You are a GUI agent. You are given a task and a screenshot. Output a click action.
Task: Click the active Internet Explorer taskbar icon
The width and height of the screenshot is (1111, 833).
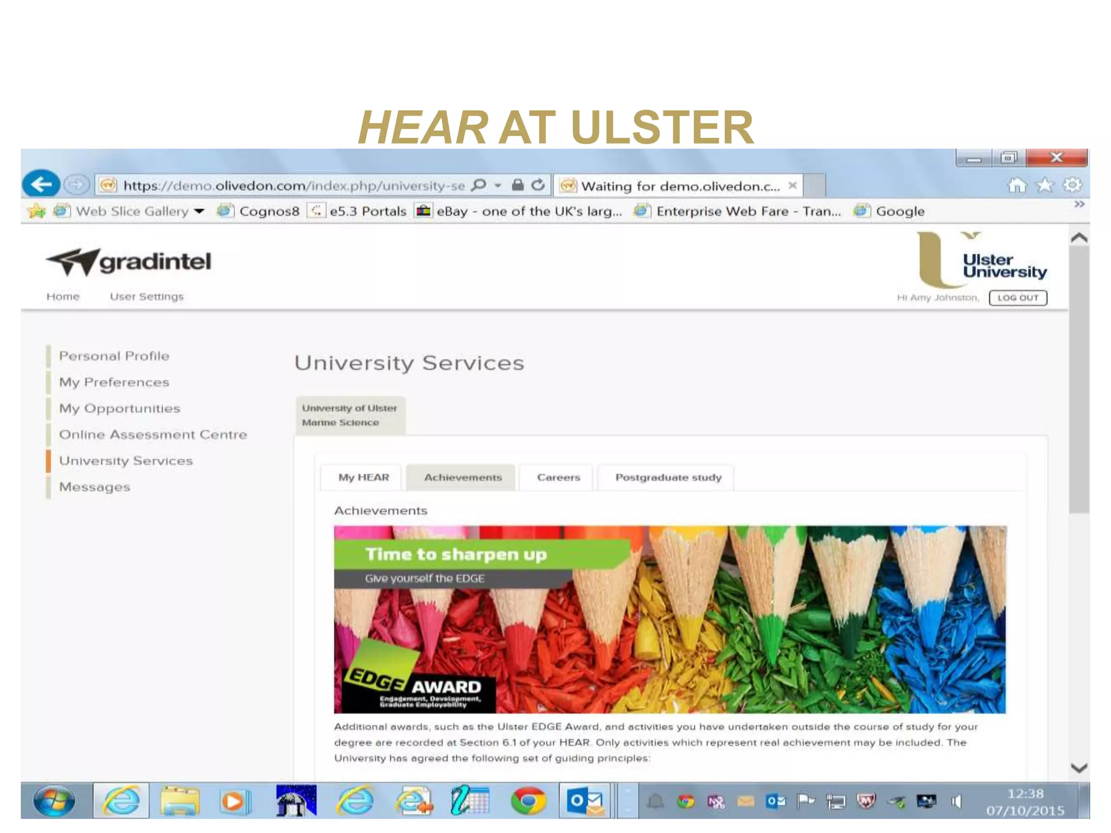(120, 801)
